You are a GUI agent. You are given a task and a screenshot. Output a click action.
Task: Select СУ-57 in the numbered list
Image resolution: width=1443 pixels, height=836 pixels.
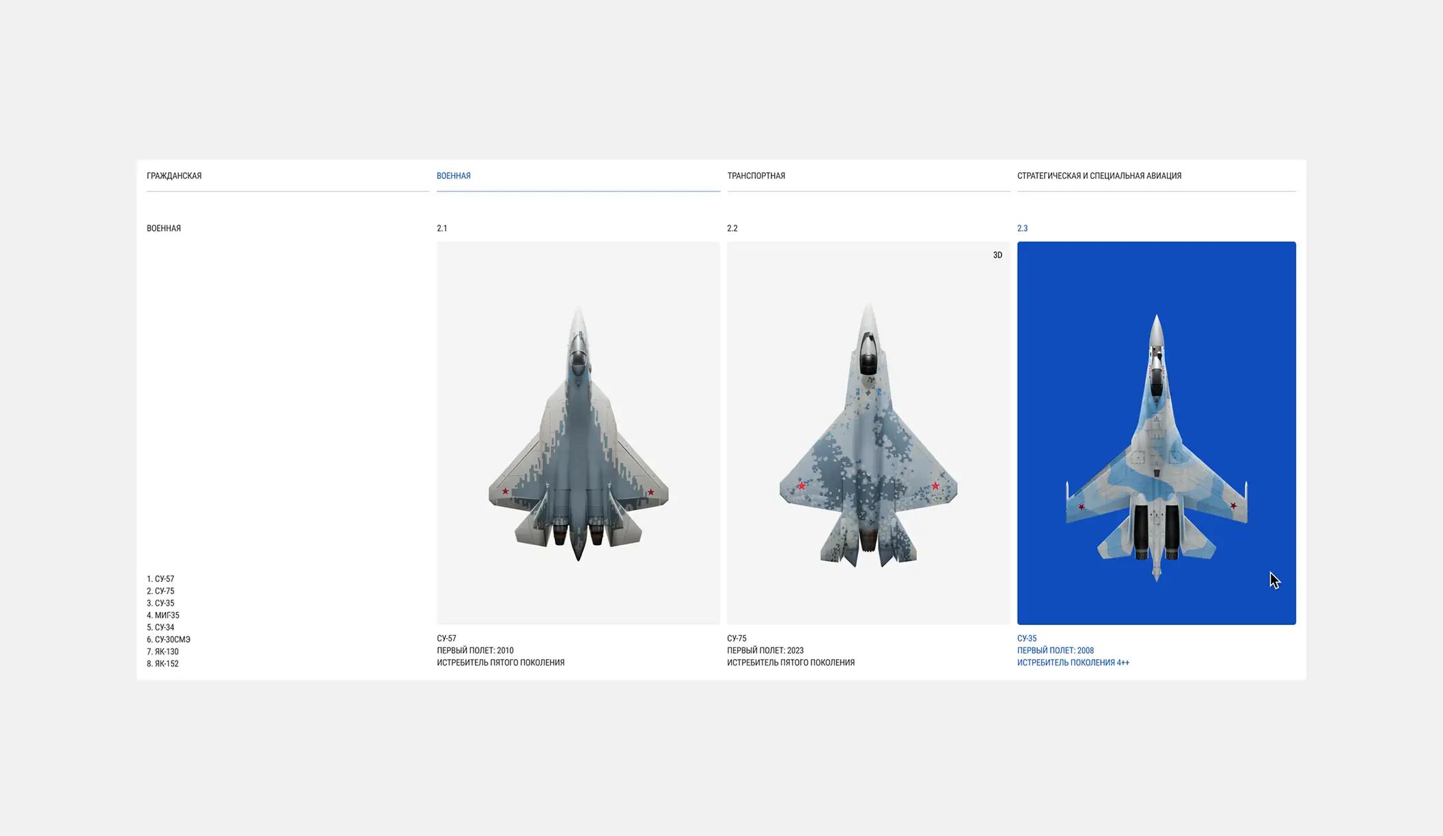[x=161, y=579]
